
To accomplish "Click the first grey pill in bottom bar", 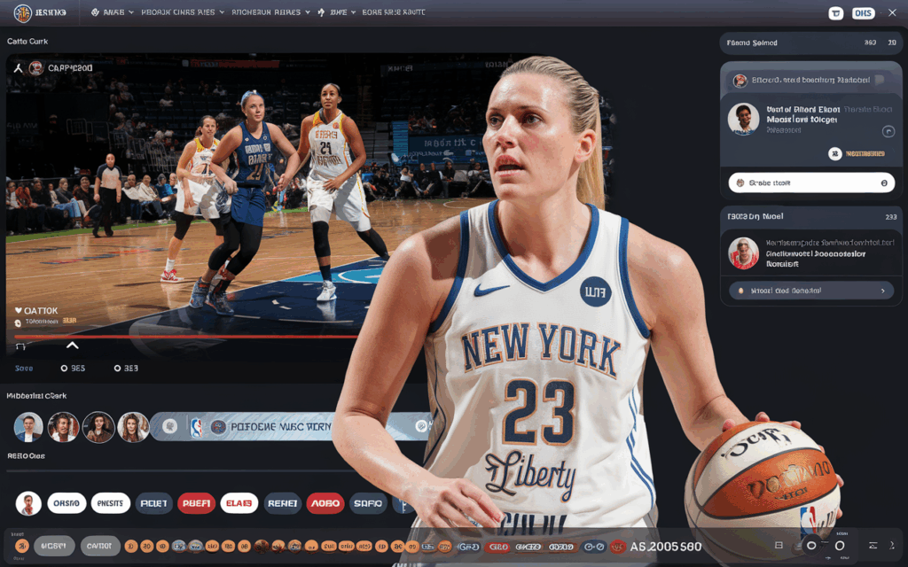I will click(x=54, y=546).
